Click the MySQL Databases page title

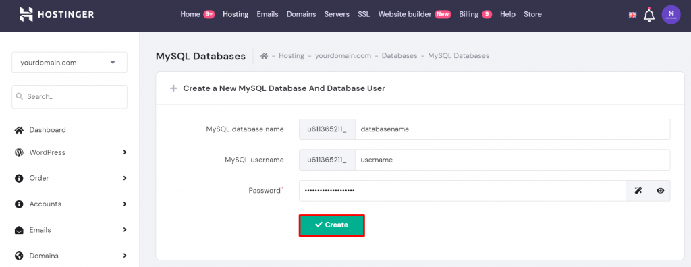click(200, 57)
